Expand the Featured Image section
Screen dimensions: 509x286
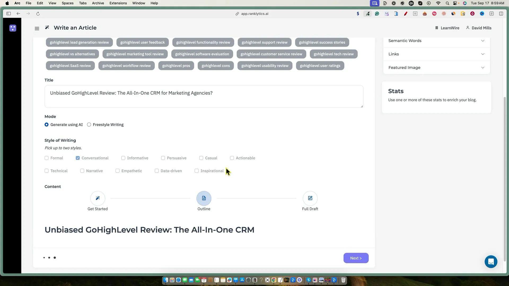point(436,68)
